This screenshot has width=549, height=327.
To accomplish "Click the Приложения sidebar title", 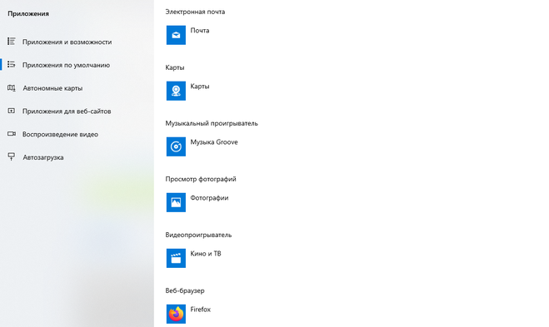I will (x=28, y=13).
